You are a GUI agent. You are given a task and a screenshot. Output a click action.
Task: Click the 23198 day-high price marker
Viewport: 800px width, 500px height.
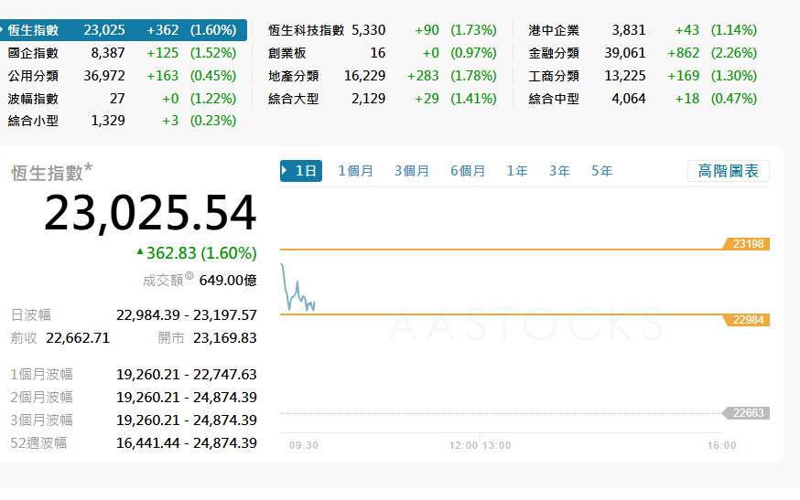748,244
